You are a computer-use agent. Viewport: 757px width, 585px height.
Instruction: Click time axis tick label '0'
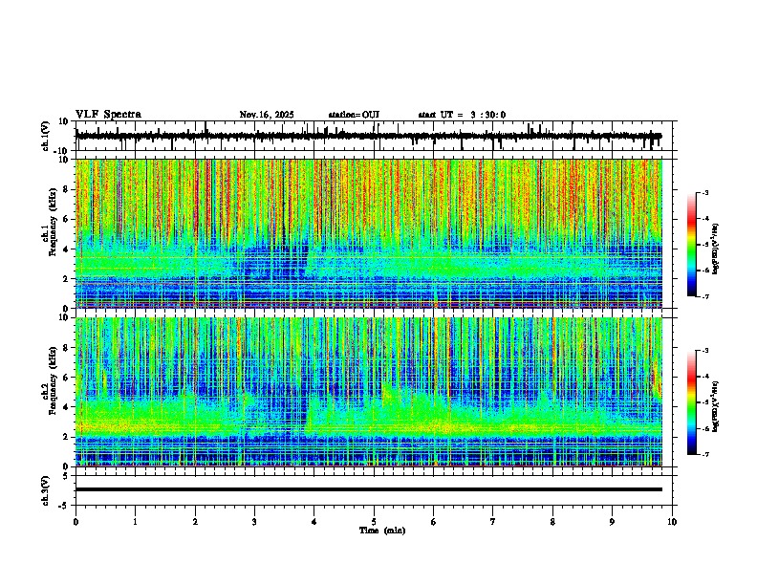coord(76,522)
